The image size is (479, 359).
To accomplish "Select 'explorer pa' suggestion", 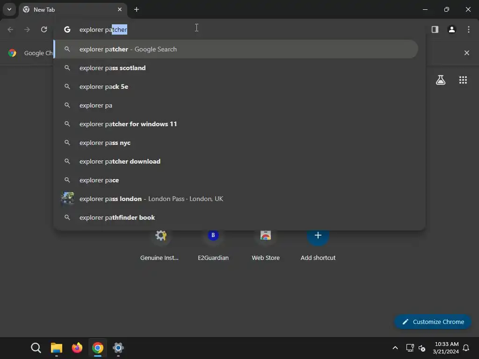I will coord(236,105).
